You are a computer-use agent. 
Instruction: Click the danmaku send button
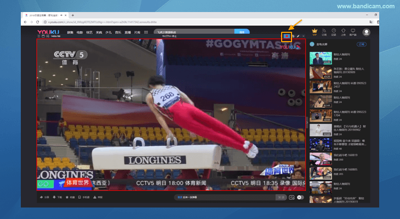[281, 197]
